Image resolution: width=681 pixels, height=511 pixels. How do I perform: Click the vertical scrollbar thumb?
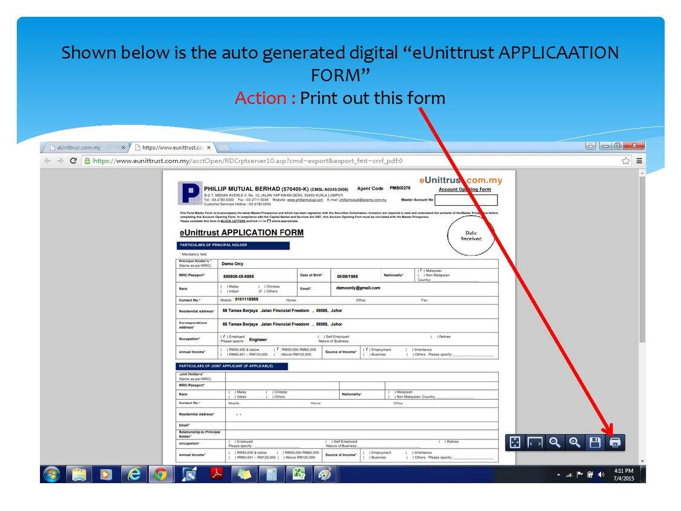642,259
